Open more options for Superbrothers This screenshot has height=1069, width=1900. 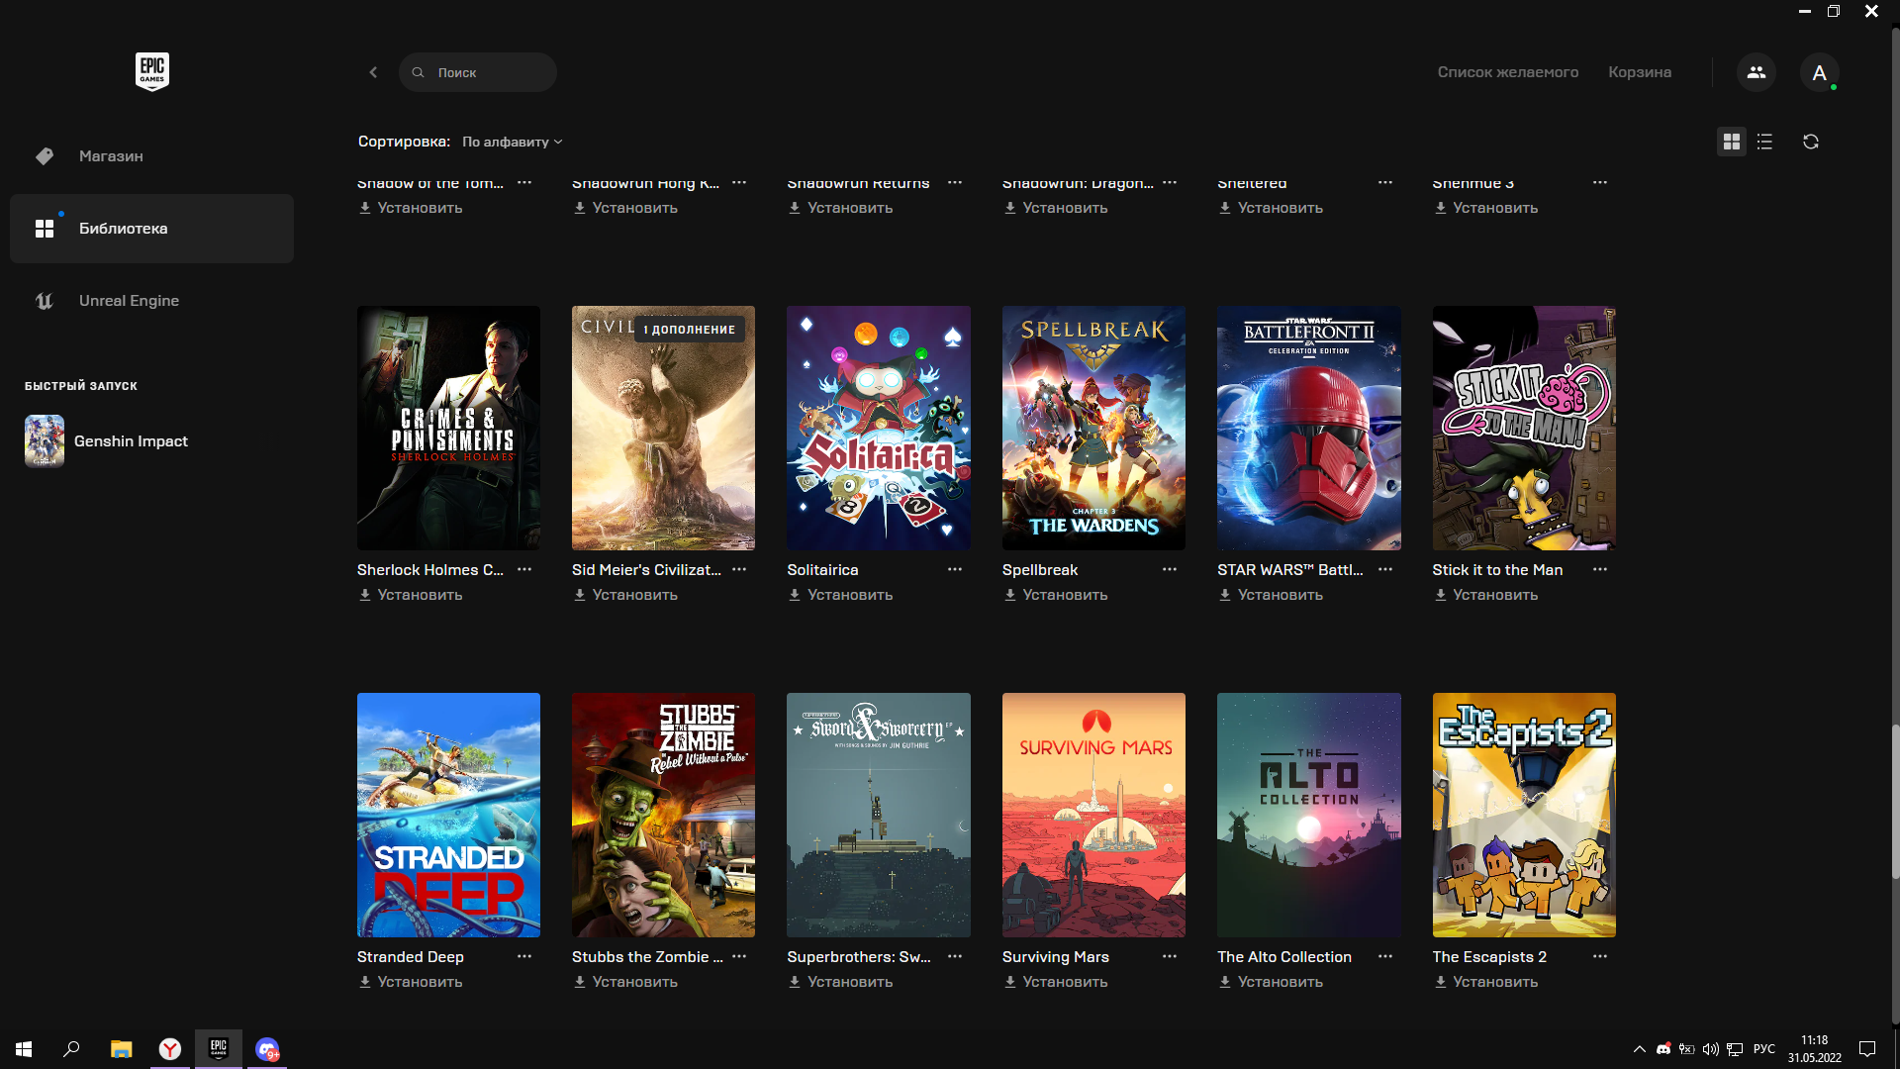[955, 956]
